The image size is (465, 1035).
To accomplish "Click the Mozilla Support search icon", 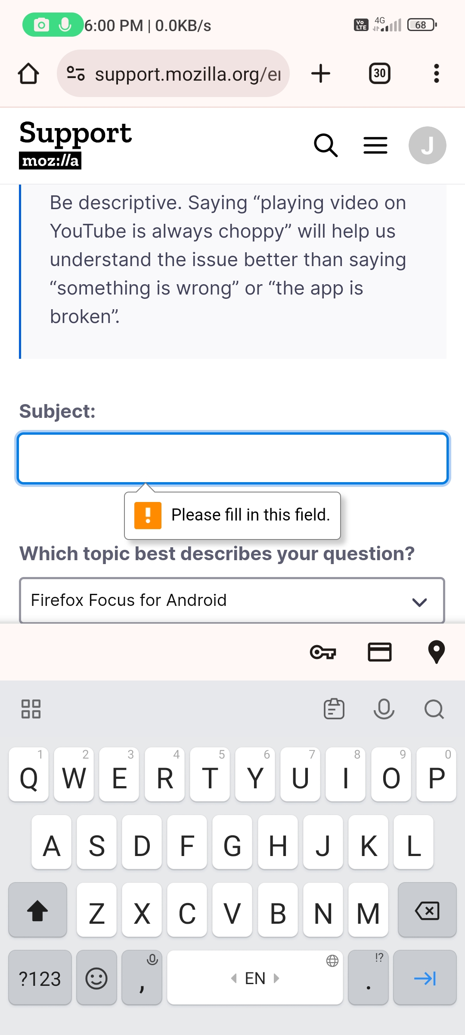I will pyautogui.click(x=326, y=145).
